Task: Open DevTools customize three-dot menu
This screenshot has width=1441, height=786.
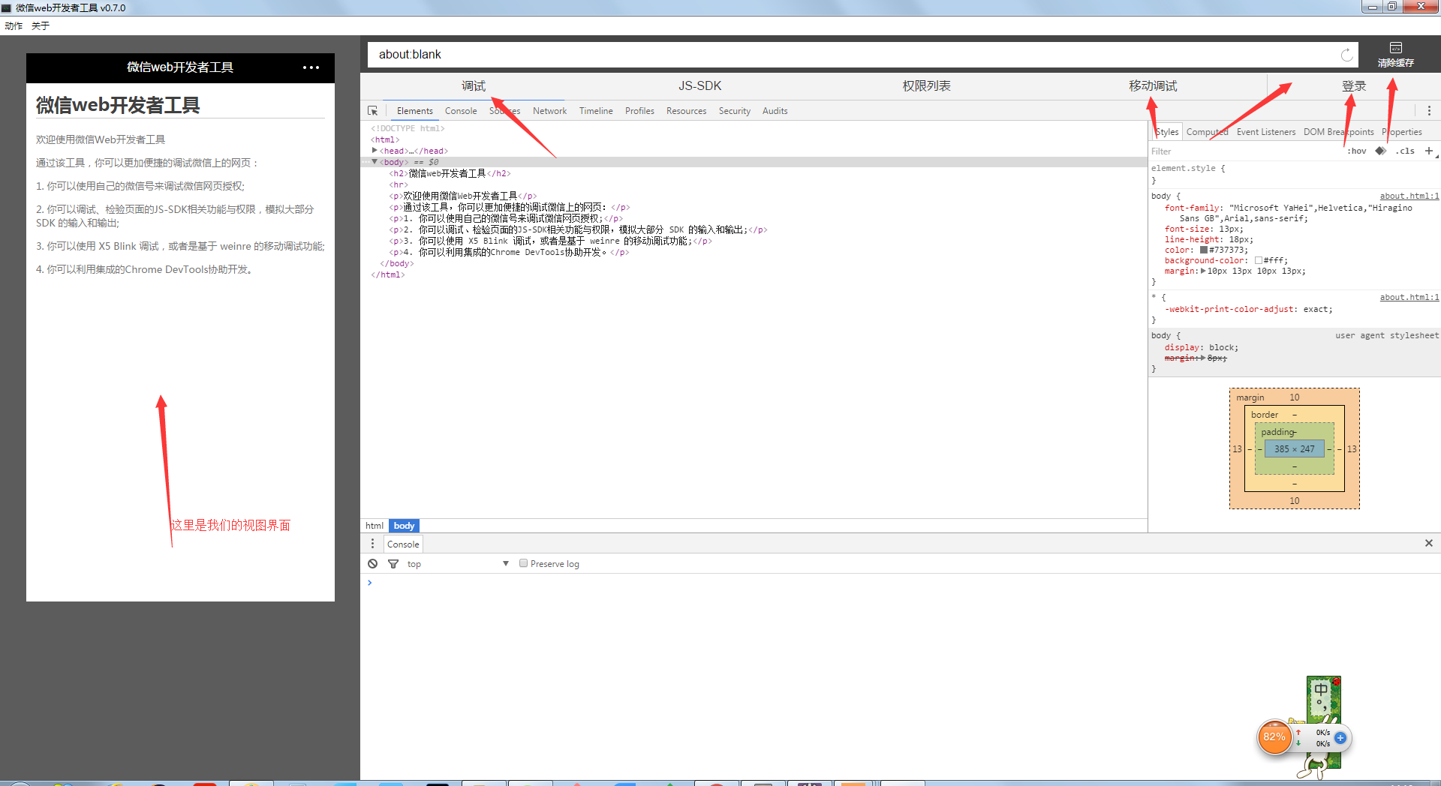Action: (1429, 111)
